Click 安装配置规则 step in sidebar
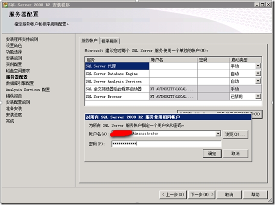This screenshot has height=205, width=275. coord(18,102)
